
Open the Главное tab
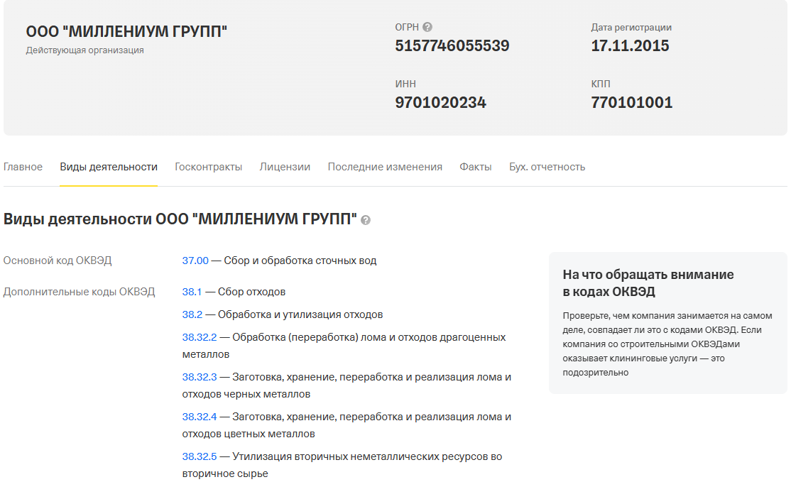click(x=23, y=167)
